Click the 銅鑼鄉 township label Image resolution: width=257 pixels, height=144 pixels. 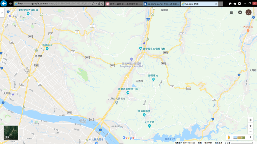click(x=164, y=10)
